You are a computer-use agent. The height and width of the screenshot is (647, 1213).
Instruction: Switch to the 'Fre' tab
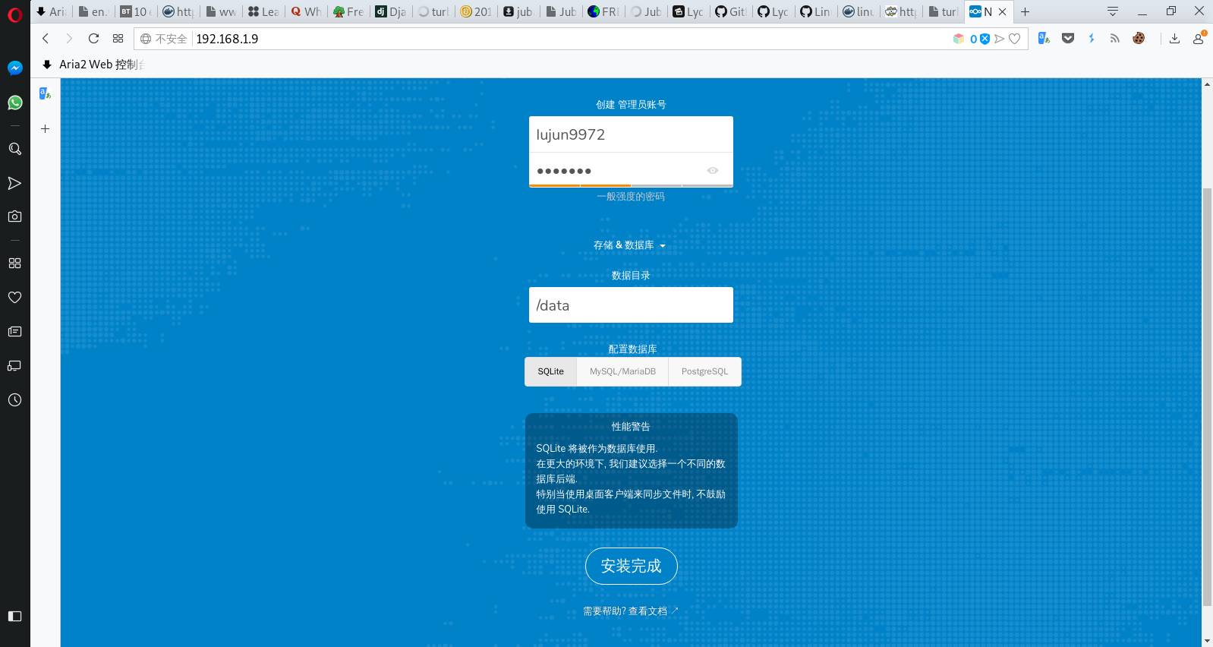click(x=348, y=11)
